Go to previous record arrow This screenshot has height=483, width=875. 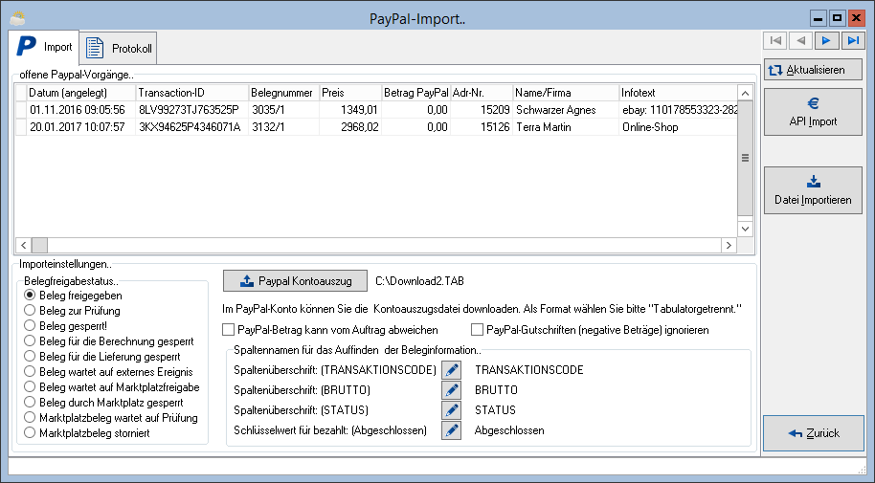[x=800, y=41]
